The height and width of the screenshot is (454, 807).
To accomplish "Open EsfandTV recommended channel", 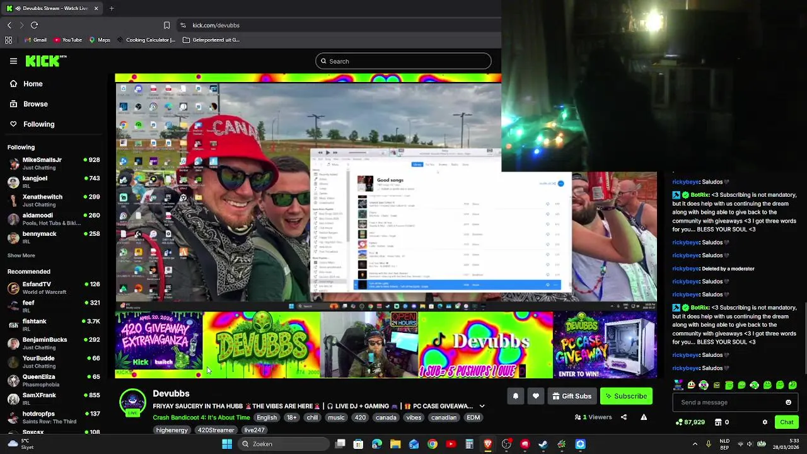I will [x=54, y=288].
